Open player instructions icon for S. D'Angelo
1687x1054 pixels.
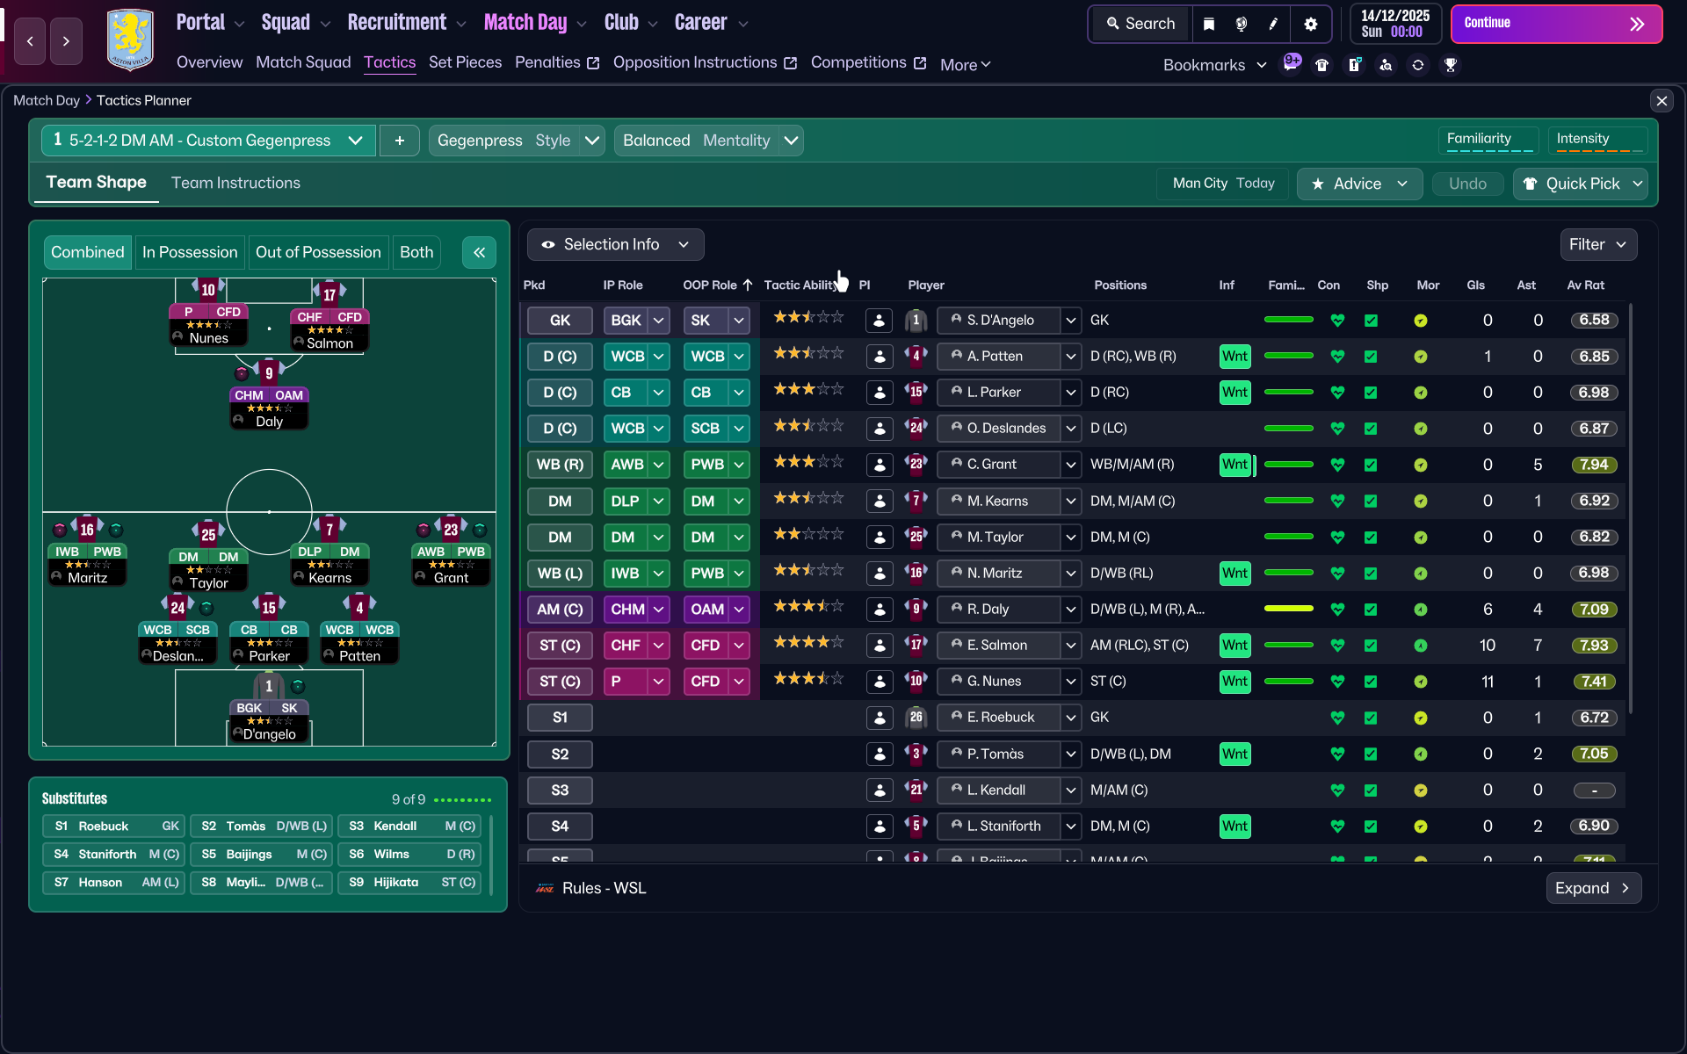(x=879, y=321)
